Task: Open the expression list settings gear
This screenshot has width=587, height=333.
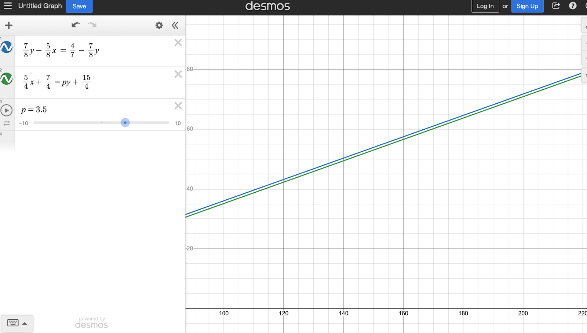Action: pos(159,25)
